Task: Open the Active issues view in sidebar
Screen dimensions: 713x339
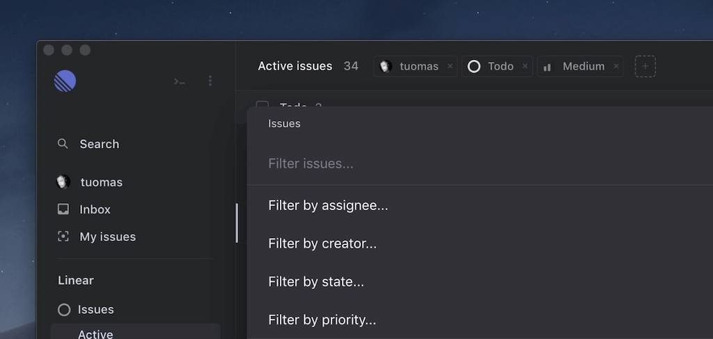Action: (95, 333)
